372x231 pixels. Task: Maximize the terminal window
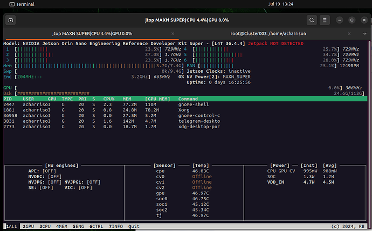pyautogui.click(x=352, y=20)
